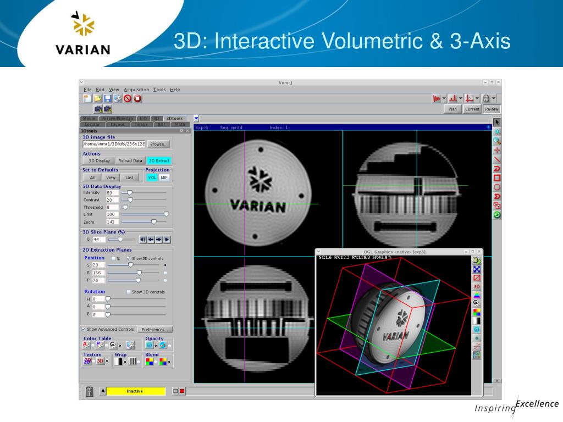
Task: Uncheck Position Show 3D controls
Action: (129, 258)
